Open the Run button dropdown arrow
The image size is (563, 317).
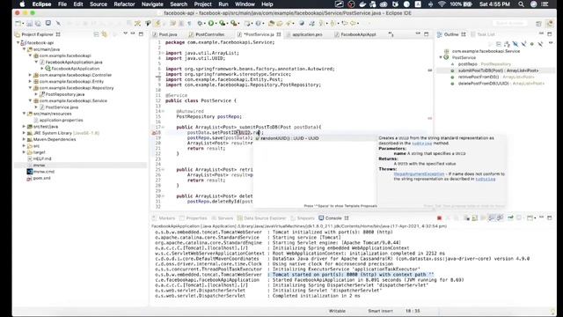tap(216, 24)
